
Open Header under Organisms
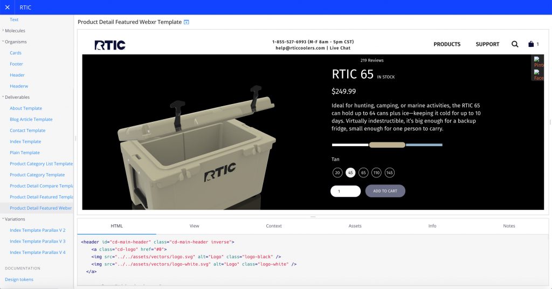click(x=17, y=75)
